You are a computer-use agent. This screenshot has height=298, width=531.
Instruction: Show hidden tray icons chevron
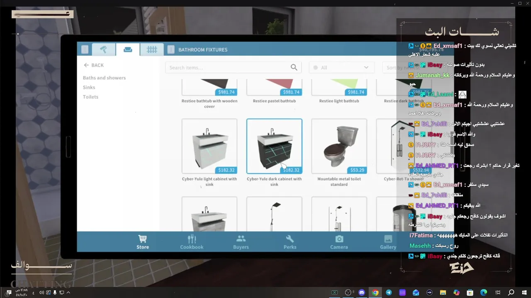pos(68,293)
